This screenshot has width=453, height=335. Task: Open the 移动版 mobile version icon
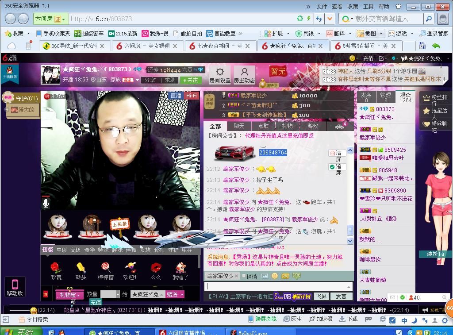click(15, 287)
